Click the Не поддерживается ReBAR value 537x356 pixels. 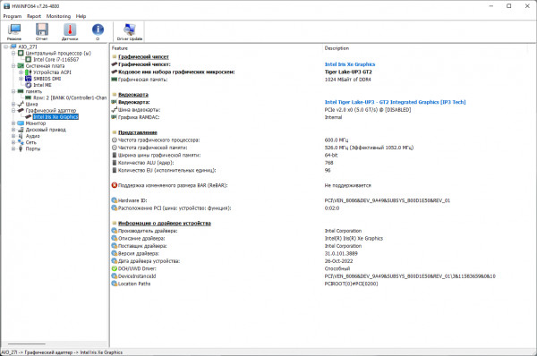pos(347,185)
